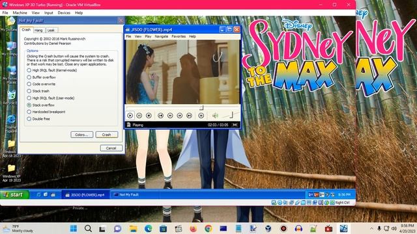Screen dimensions: 417x234
Task: Switch to the Hang tab
Action: tap(38, 31)
